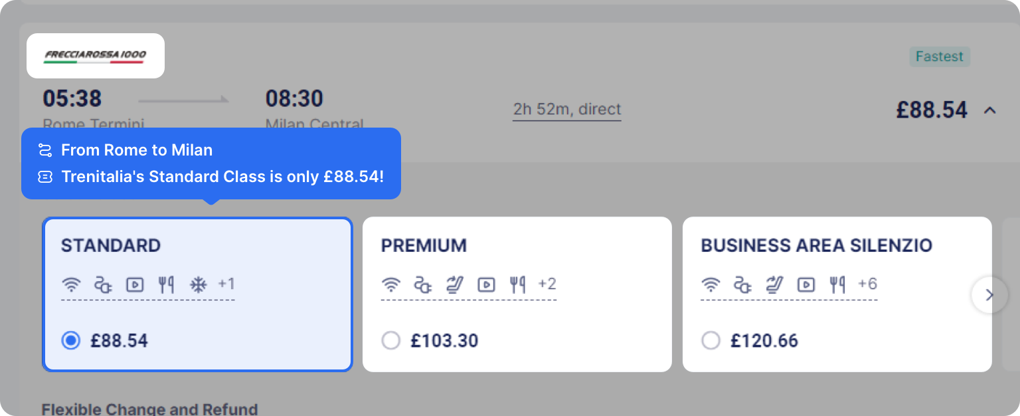The height and width of the screenshot is (416, 1020).
Task: Click the restaurant icon in Premium card
Action: 518,285
